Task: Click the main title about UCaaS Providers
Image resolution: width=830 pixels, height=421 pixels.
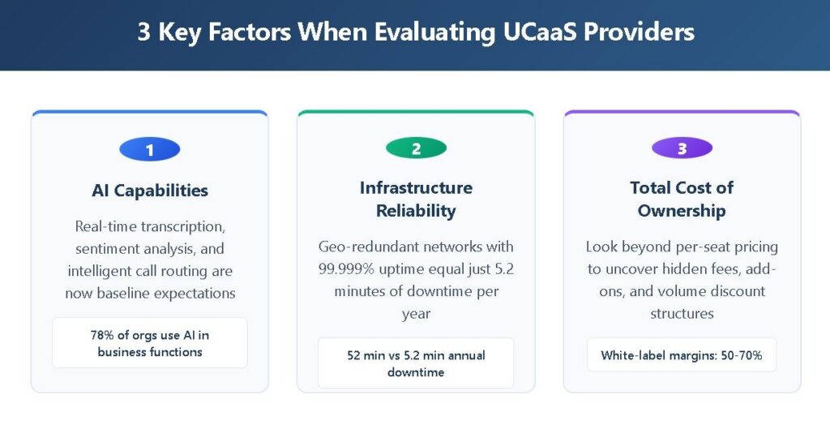Action: click(415, 32)
